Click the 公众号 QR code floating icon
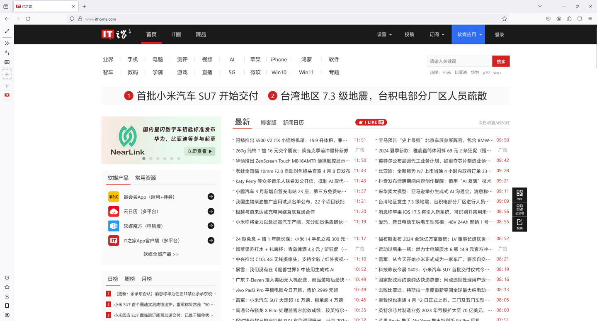This screenshot has height=321, width=597. click(519, 210)
